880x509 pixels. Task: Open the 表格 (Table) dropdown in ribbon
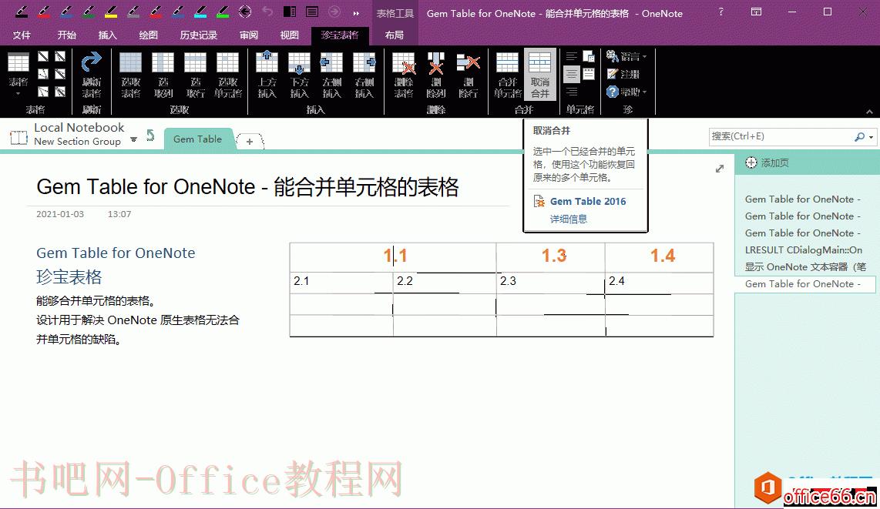[x=18, y=74]
